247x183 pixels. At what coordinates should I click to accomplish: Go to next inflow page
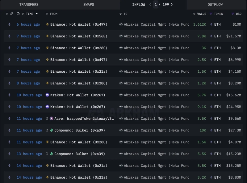[x=172, y=5]
